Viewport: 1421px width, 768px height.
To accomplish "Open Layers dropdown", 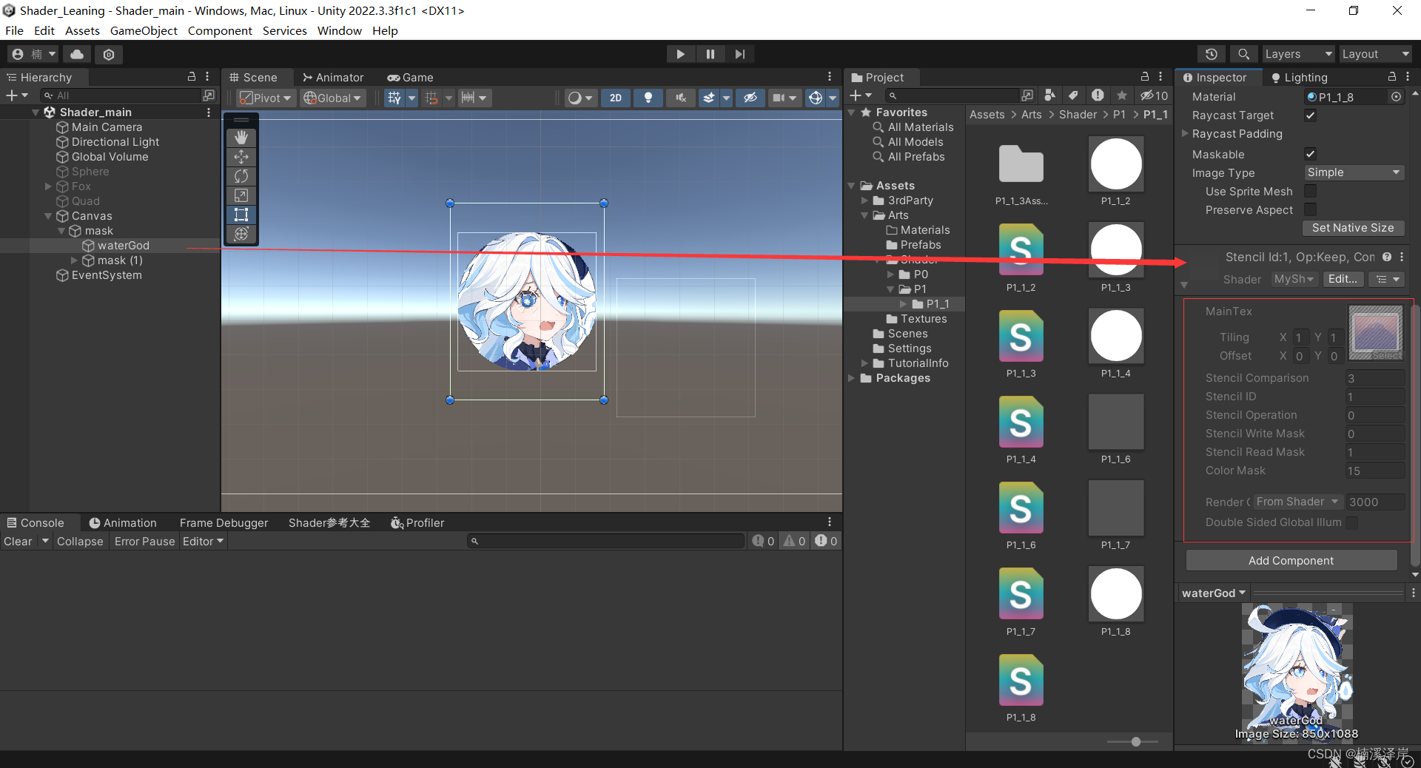I will pyautogui.click(x=1298, y=54).
